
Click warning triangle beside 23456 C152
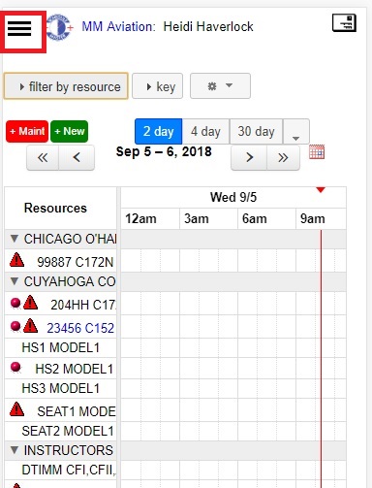click(31, 326)
